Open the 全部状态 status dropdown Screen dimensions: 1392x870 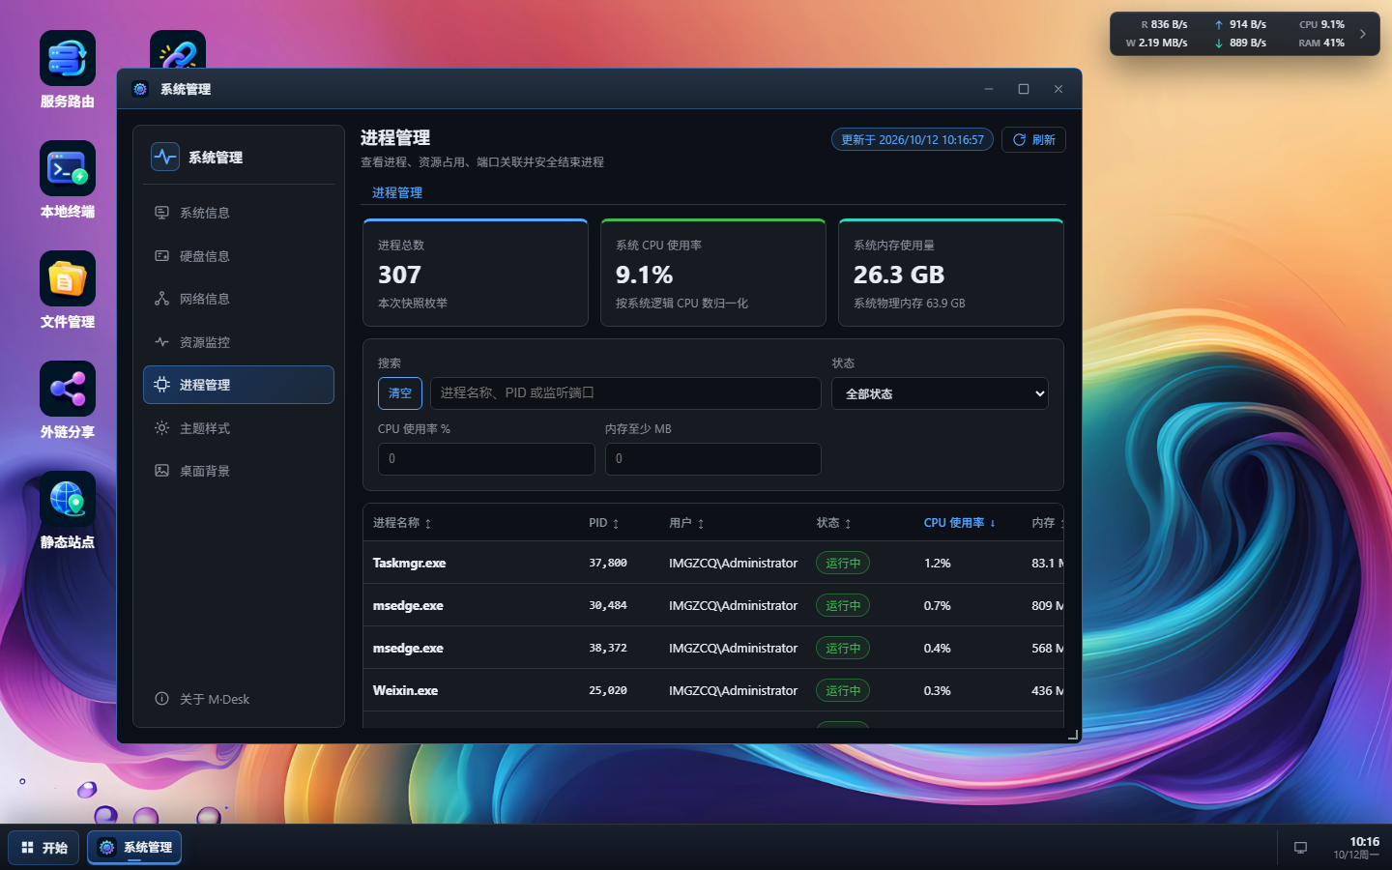[x=940, y=393]
